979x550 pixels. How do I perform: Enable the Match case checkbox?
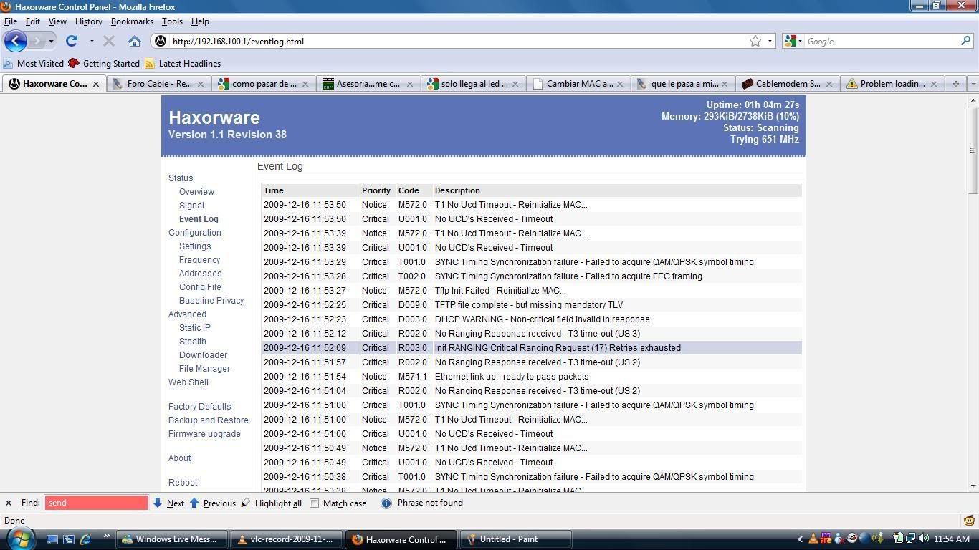coord(314,503)
